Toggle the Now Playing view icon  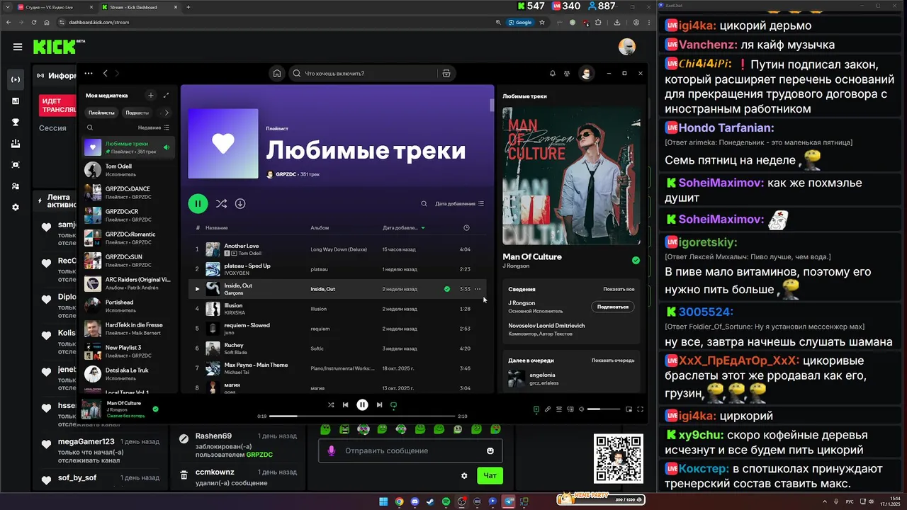[536, 409]
